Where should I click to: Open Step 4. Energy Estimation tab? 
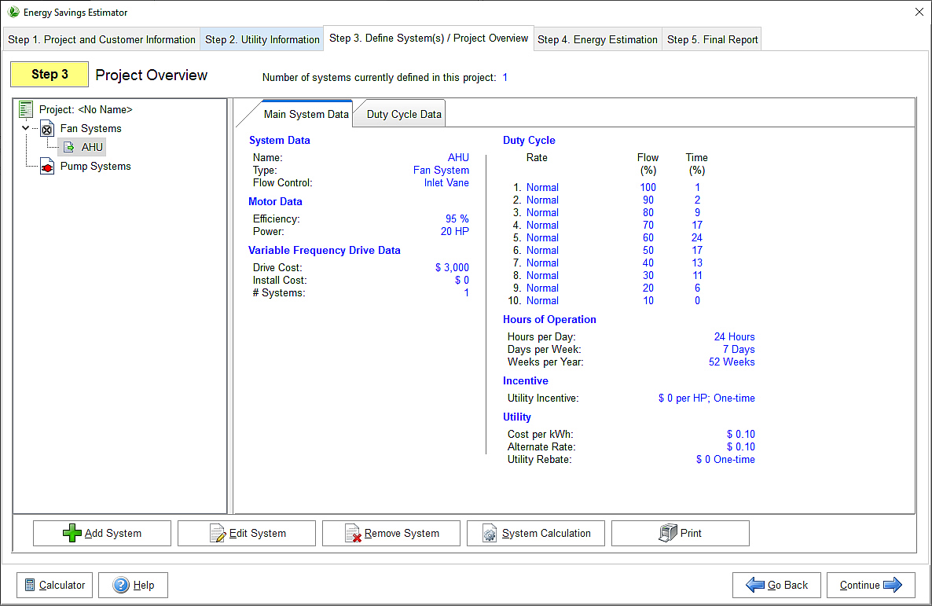[597, 39]
